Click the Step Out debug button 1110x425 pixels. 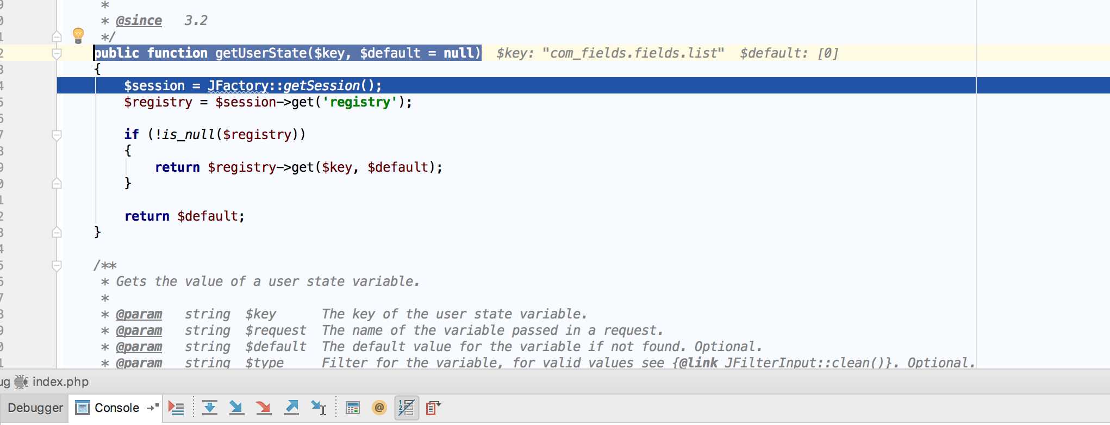pos(291,408)
